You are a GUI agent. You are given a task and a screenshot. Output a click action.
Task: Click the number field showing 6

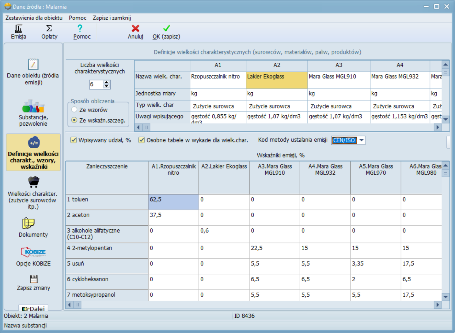tap(96, 84)
